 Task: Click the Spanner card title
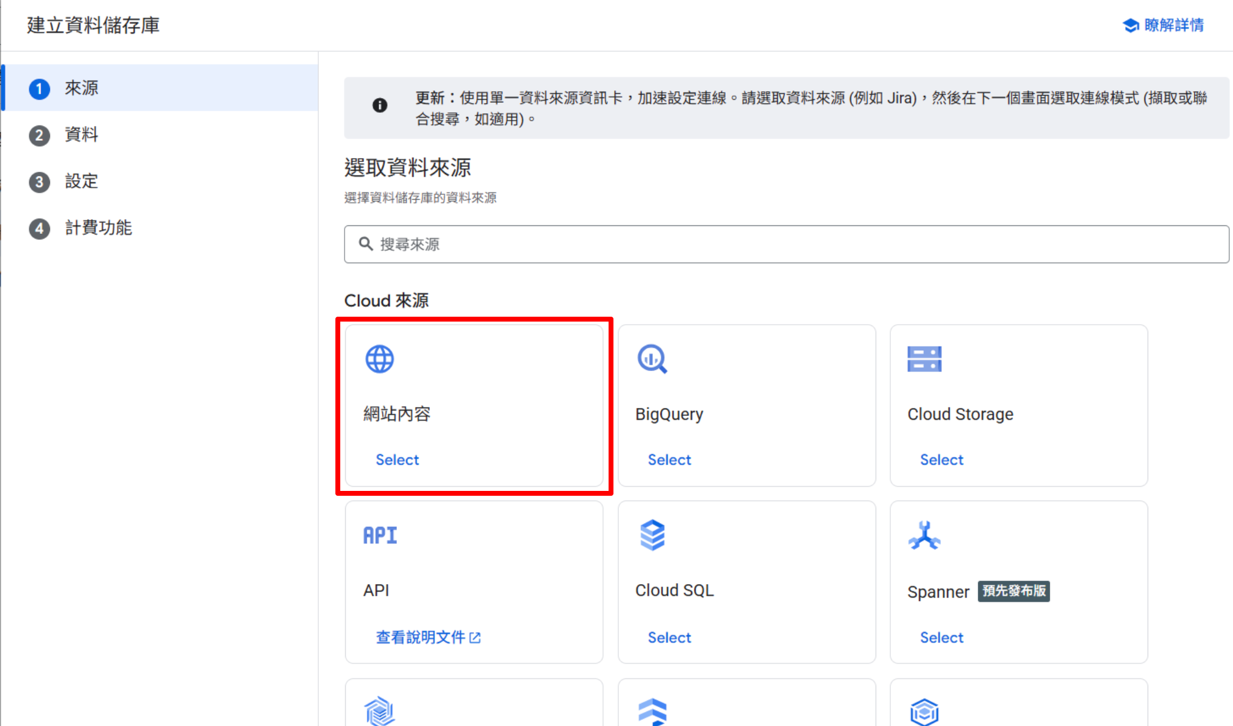[x=938, y=592]
